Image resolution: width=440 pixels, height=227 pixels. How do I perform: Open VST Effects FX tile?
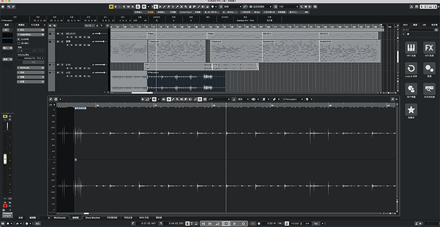430,47
